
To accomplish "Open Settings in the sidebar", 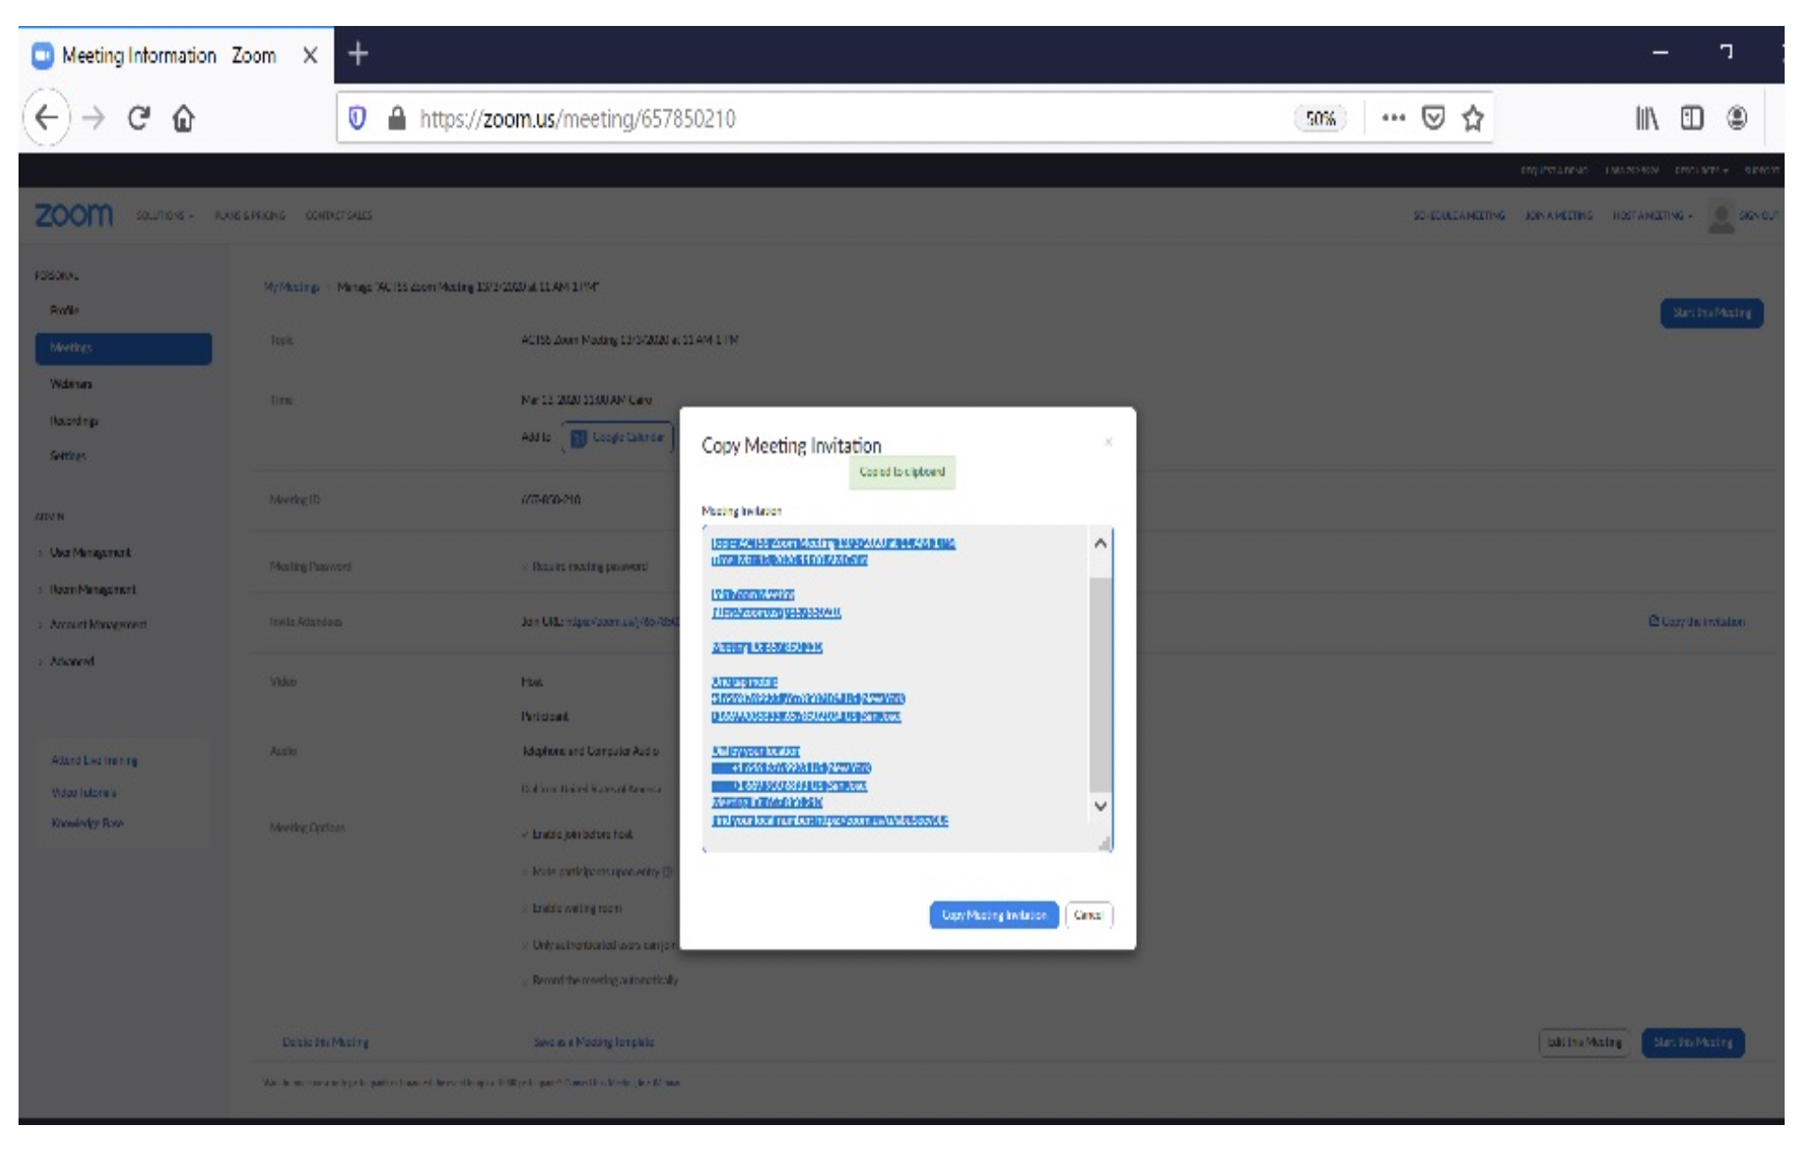I will click(x=68, y=456).
